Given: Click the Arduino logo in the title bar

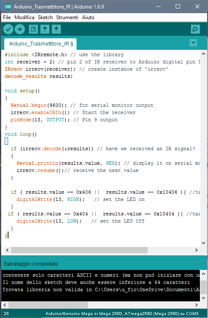Looking at the screenshot, I should pos(8,7).
